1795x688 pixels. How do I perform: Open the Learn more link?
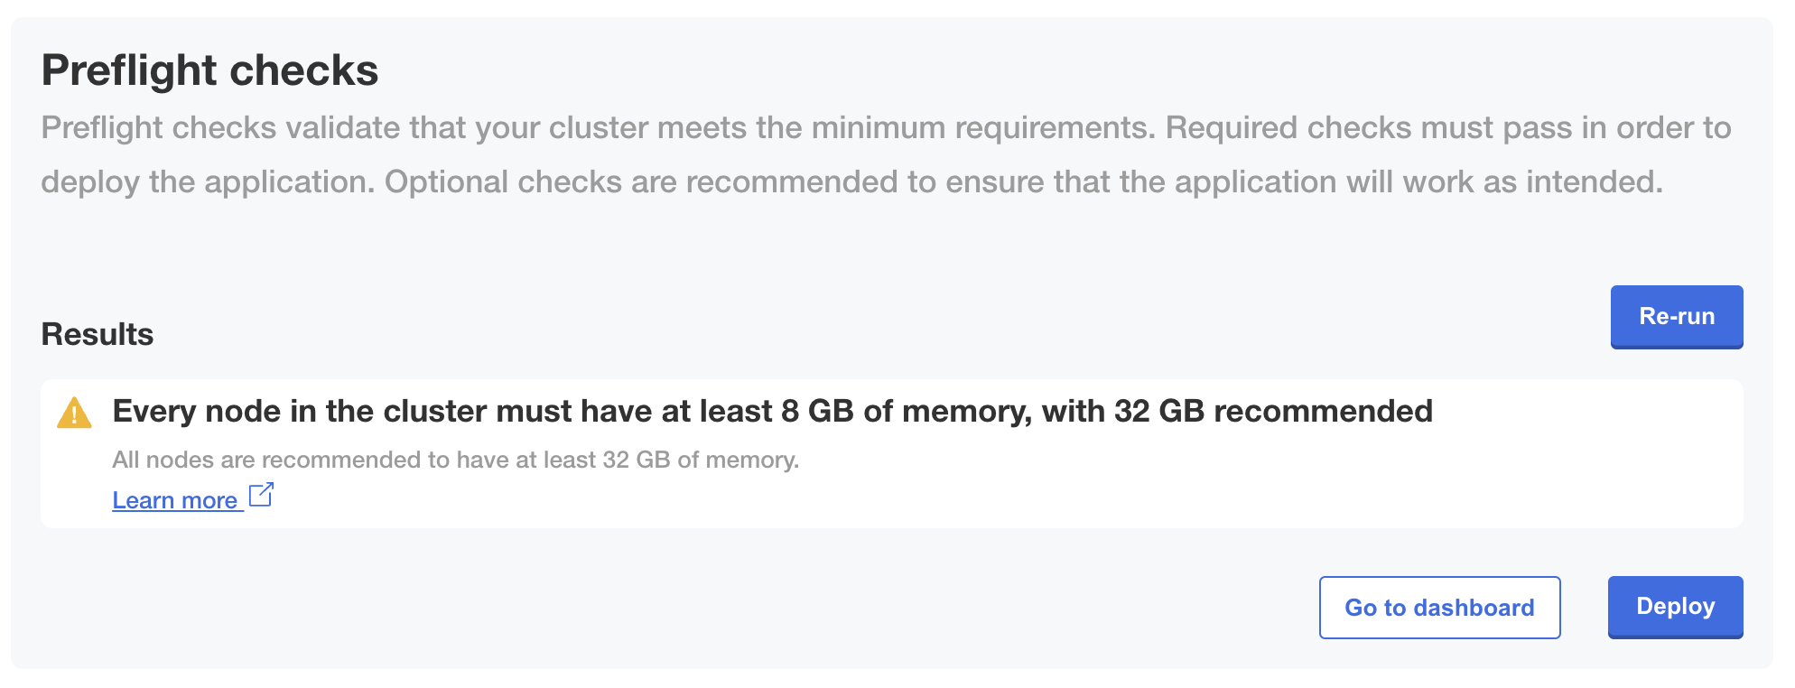(x=175, y=500)
